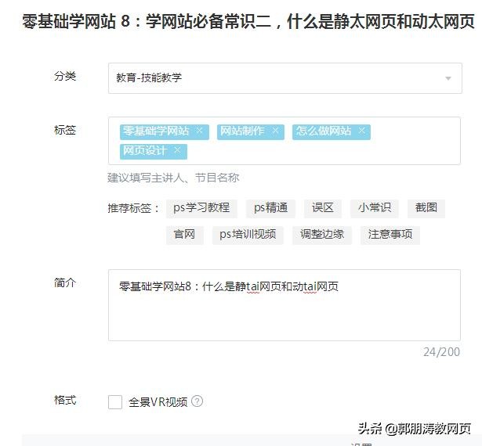Add recommended tag 截图
The width and height of the screenshot is (482, 446).
point(426,208)
